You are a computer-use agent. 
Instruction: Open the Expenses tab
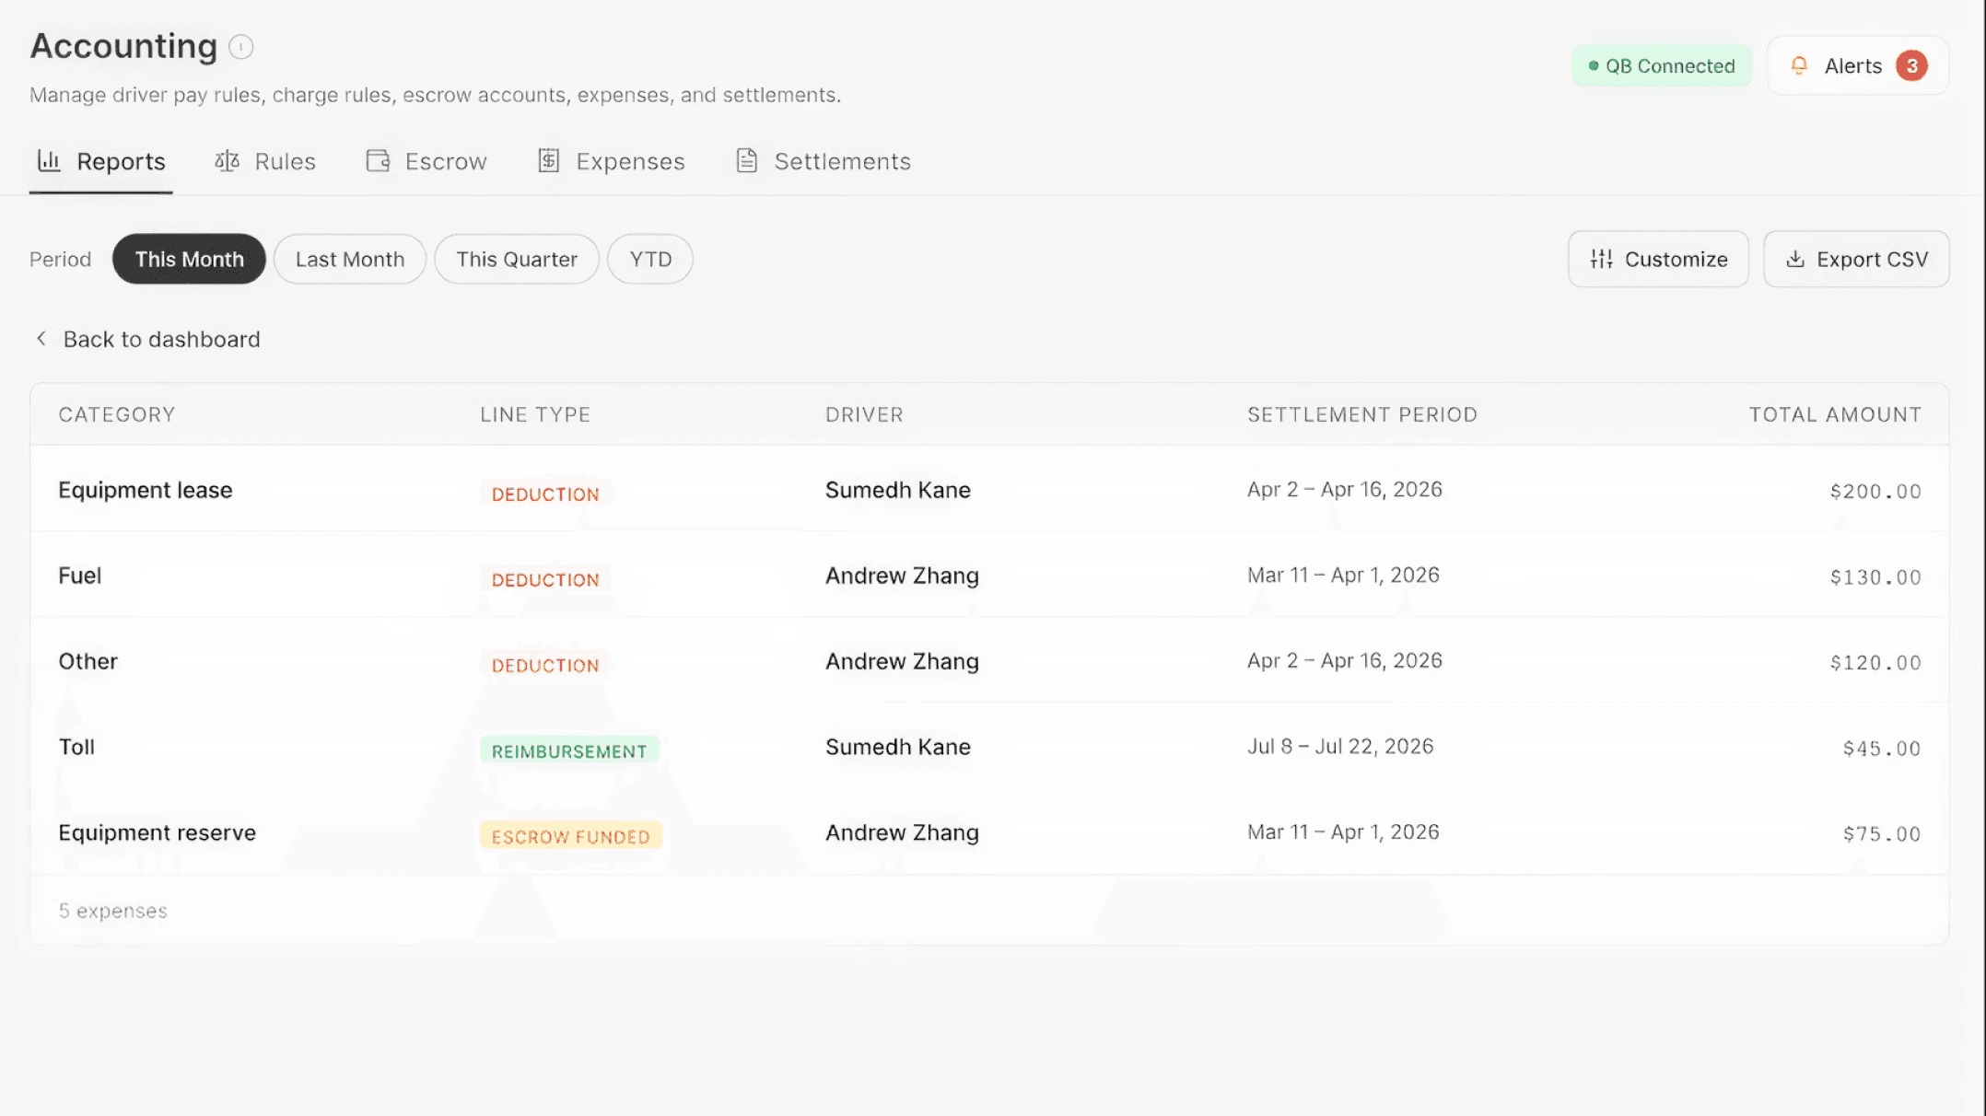pos(612,162)
